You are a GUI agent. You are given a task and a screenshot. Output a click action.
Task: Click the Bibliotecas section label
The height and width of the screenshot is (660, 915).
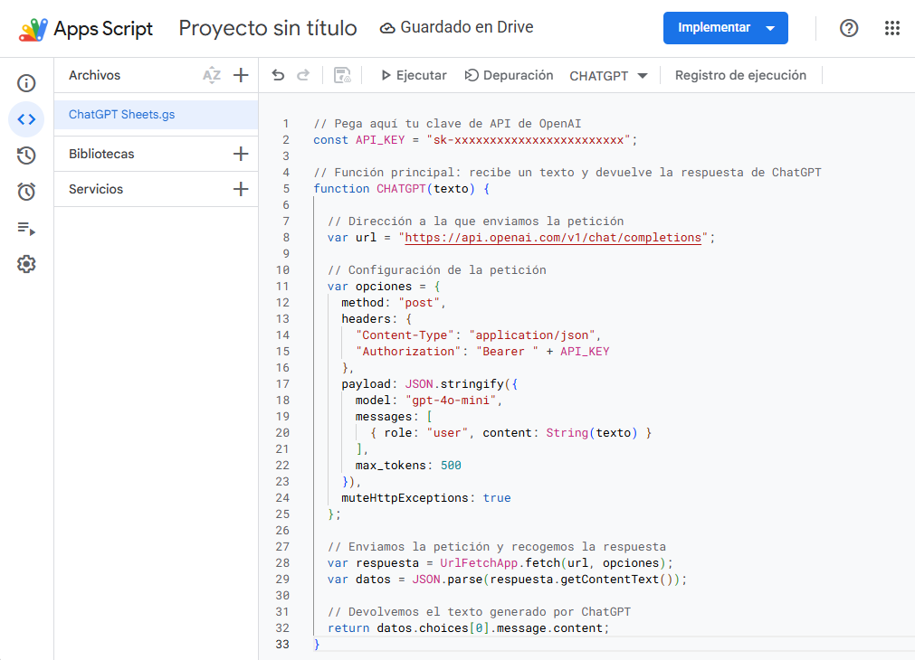pos(101,154)
